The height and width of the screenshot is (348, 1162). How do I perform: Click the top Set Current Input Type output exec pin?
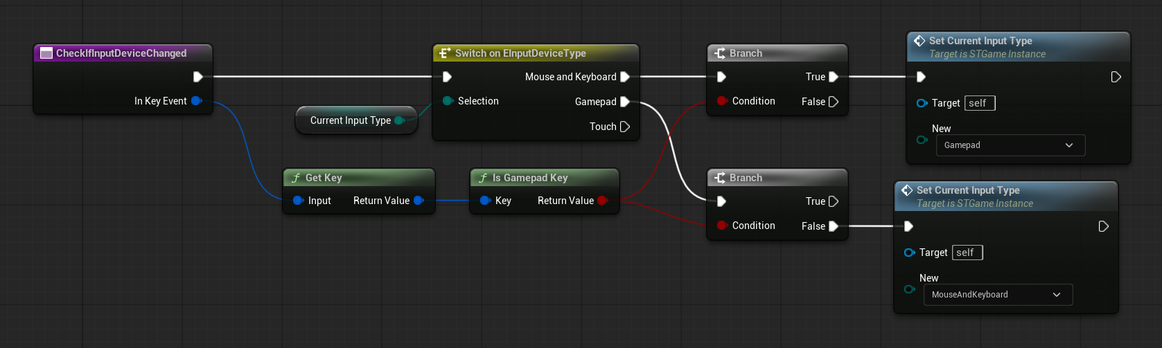[x=1116, y=77]
